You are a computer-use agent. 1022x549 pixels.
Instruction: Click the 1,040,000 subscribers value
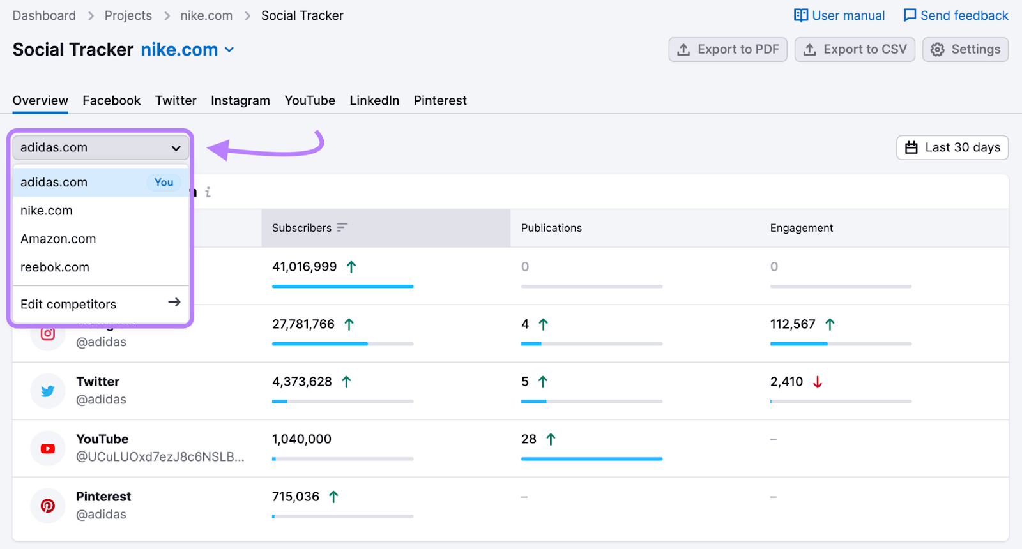301,439
